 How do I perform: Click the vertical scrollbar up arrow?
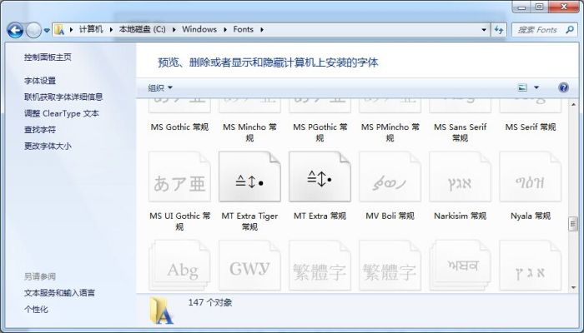pos(573,104)
